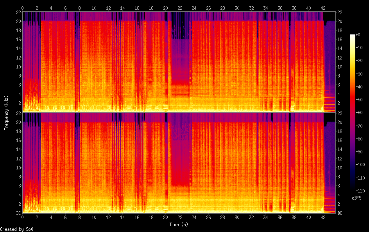Click the "42" tick on the bottom time axis
Screen dimensions: 369x232
(323, 217)
